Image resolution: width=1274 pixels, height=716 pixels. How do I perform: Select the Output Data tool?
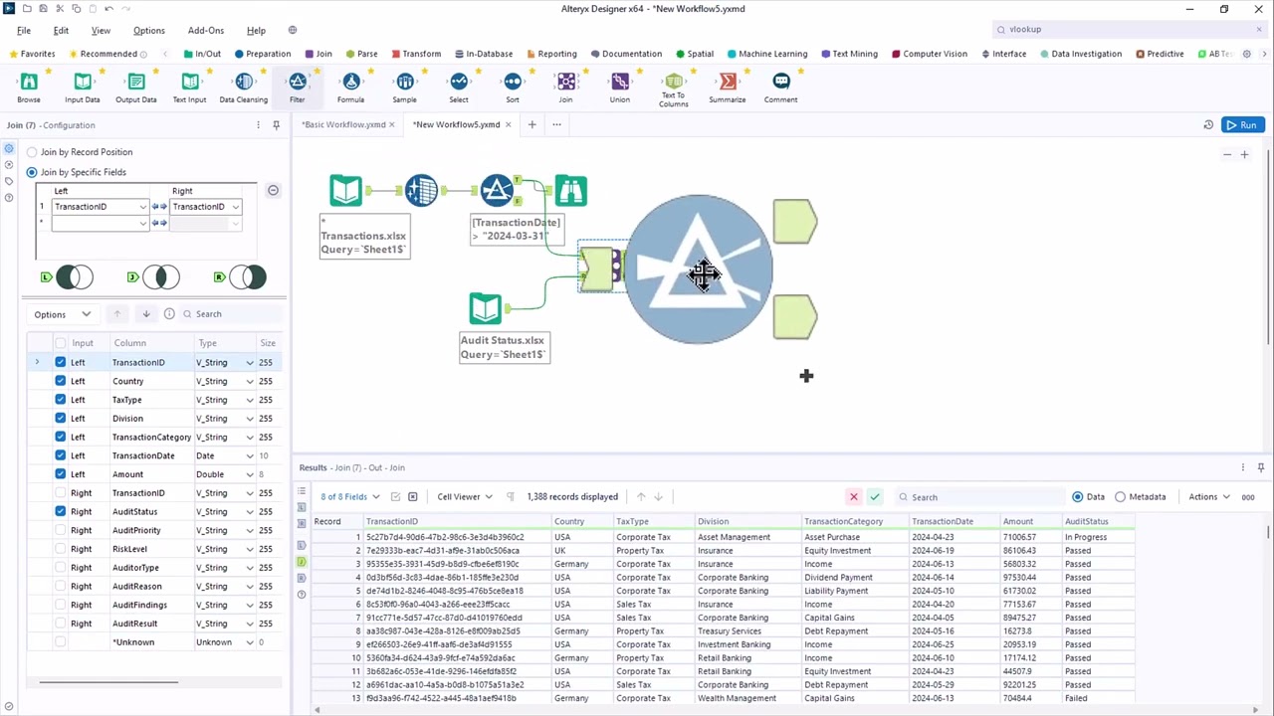(x=136, y=88)
